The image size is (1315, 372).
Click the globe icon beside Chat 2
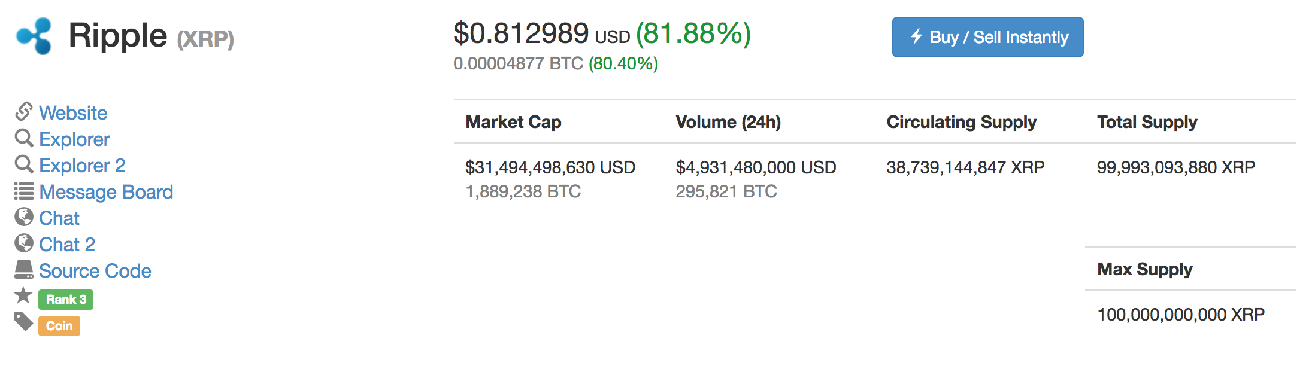(x=24, y=243)
